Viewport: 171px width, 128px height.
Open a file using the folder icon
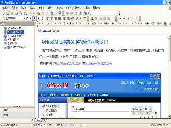tap(8, 13)
